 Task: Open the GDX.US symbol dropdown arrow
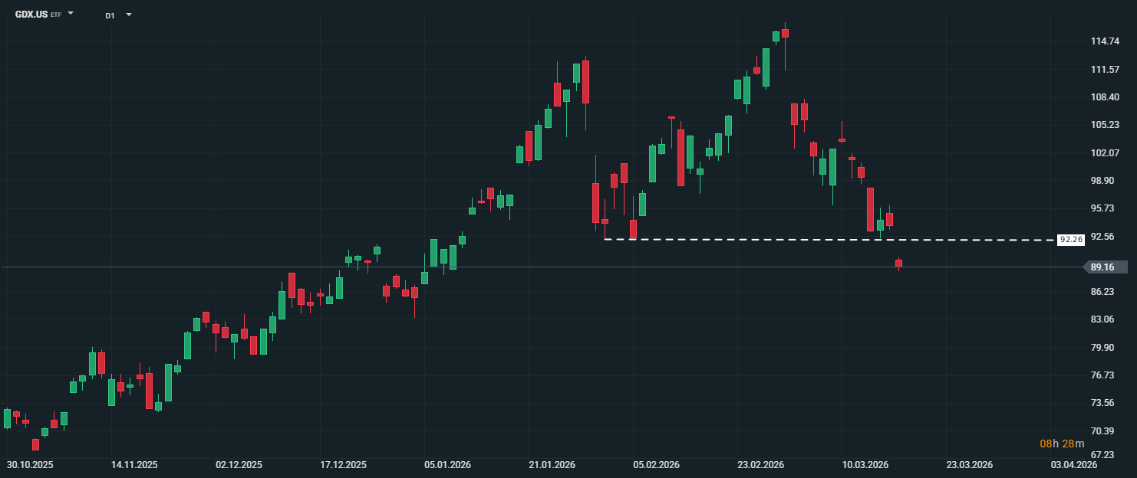tap(71, 14)
